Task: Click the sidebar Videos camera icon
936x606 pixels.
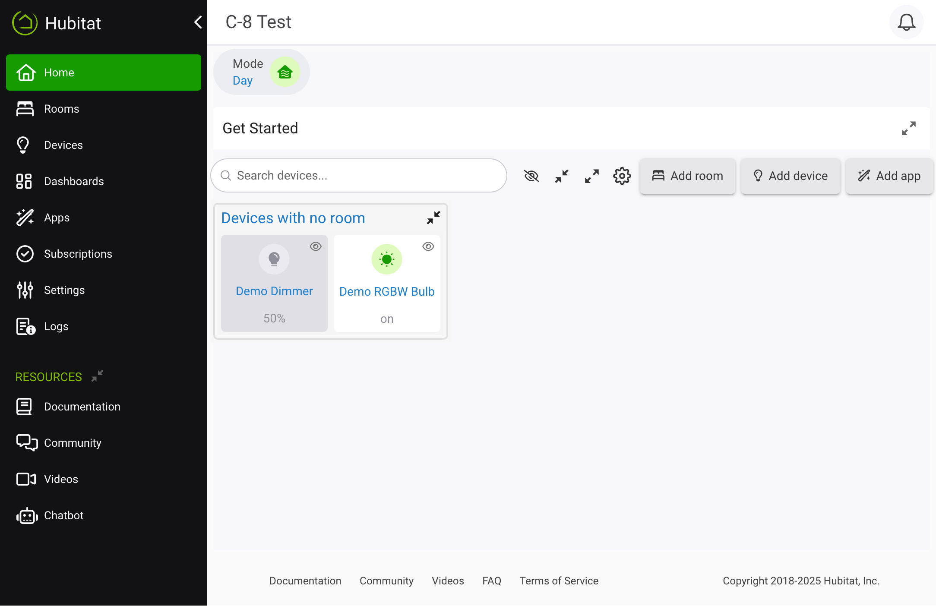Action: click(26, 479)
